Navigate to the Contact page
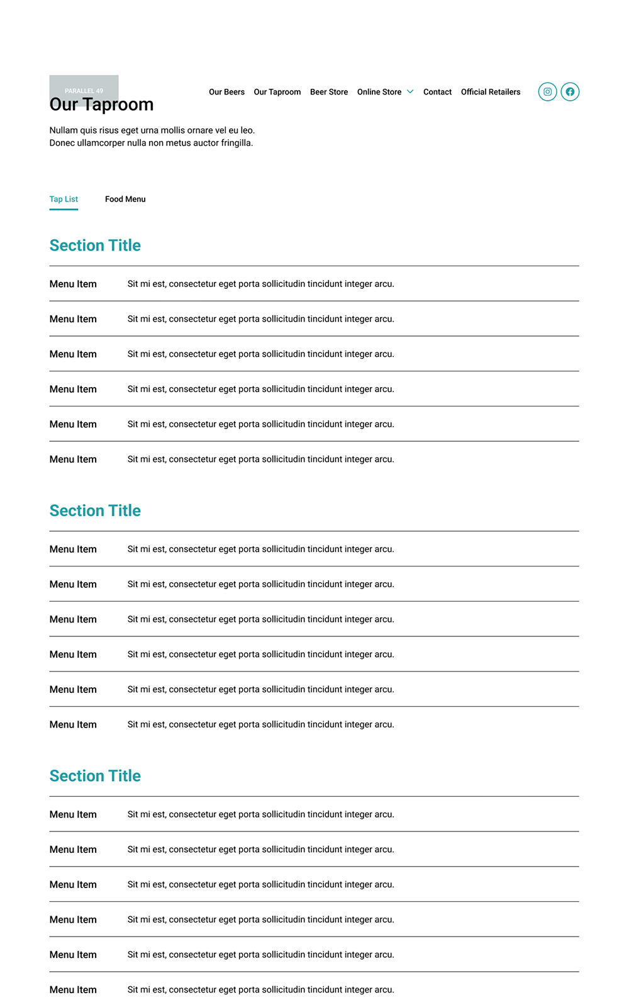 pos(437,92)
